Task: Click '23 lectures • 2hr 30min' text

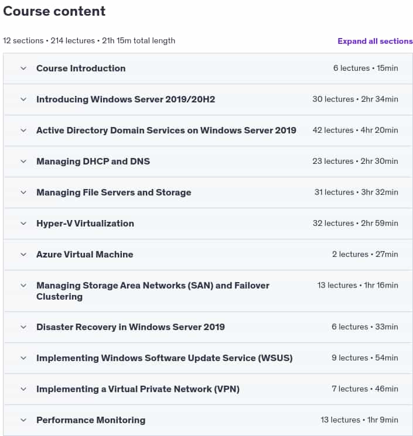Action: 355,162
